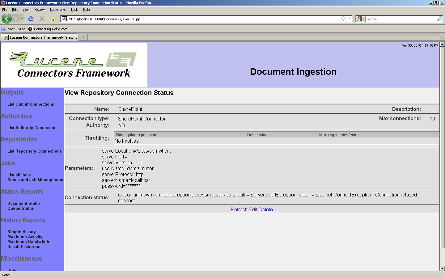The height and width of the screenshot is (278, 445).
Task: Click the Edit connection link
Action: click(x=253, y=209)
